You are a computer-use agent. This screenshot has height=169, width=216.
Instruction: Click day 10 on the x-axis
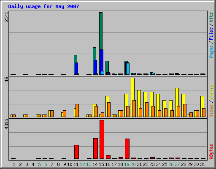tap(70, 164)
